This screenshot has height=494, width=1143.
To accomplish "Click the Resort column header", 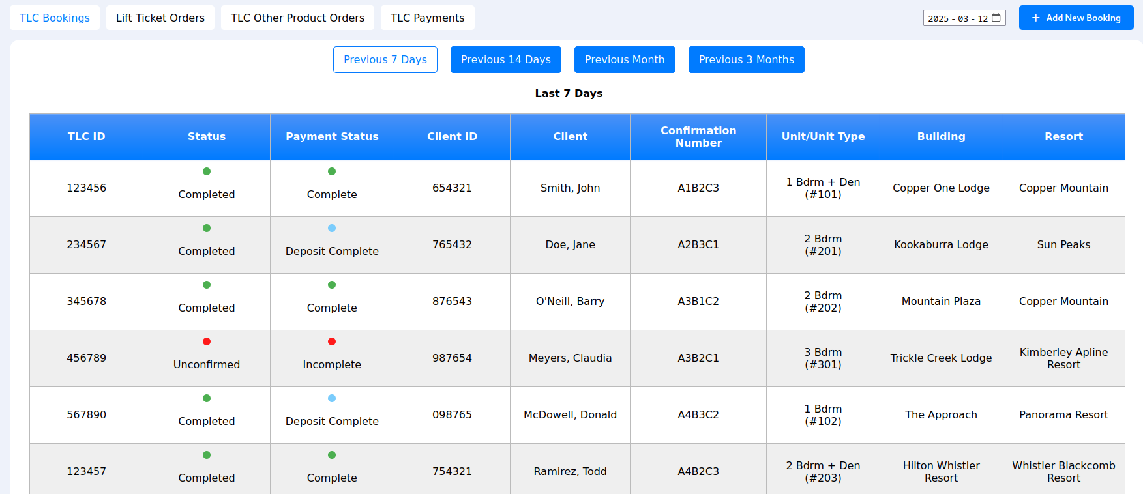I will pos(1064,137).
